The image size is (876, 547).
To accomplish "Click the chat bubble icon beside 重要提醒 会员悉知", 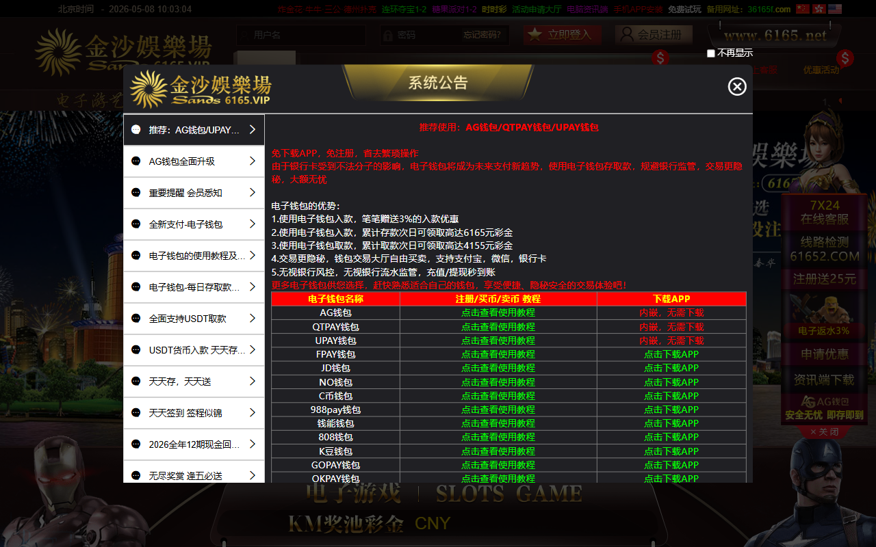I will (x=136, y=193).
